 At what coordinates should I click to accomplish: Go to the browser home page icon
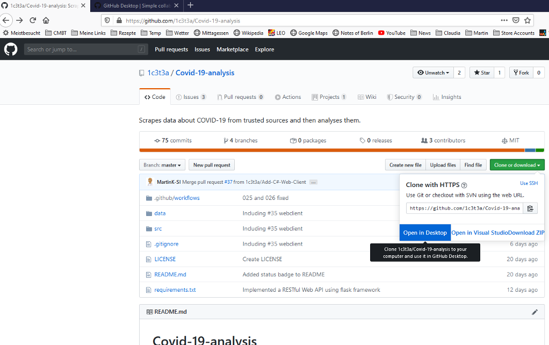click(46, 20)
